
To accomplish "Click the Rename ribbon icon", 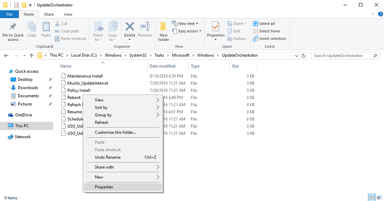I will 145,27.
